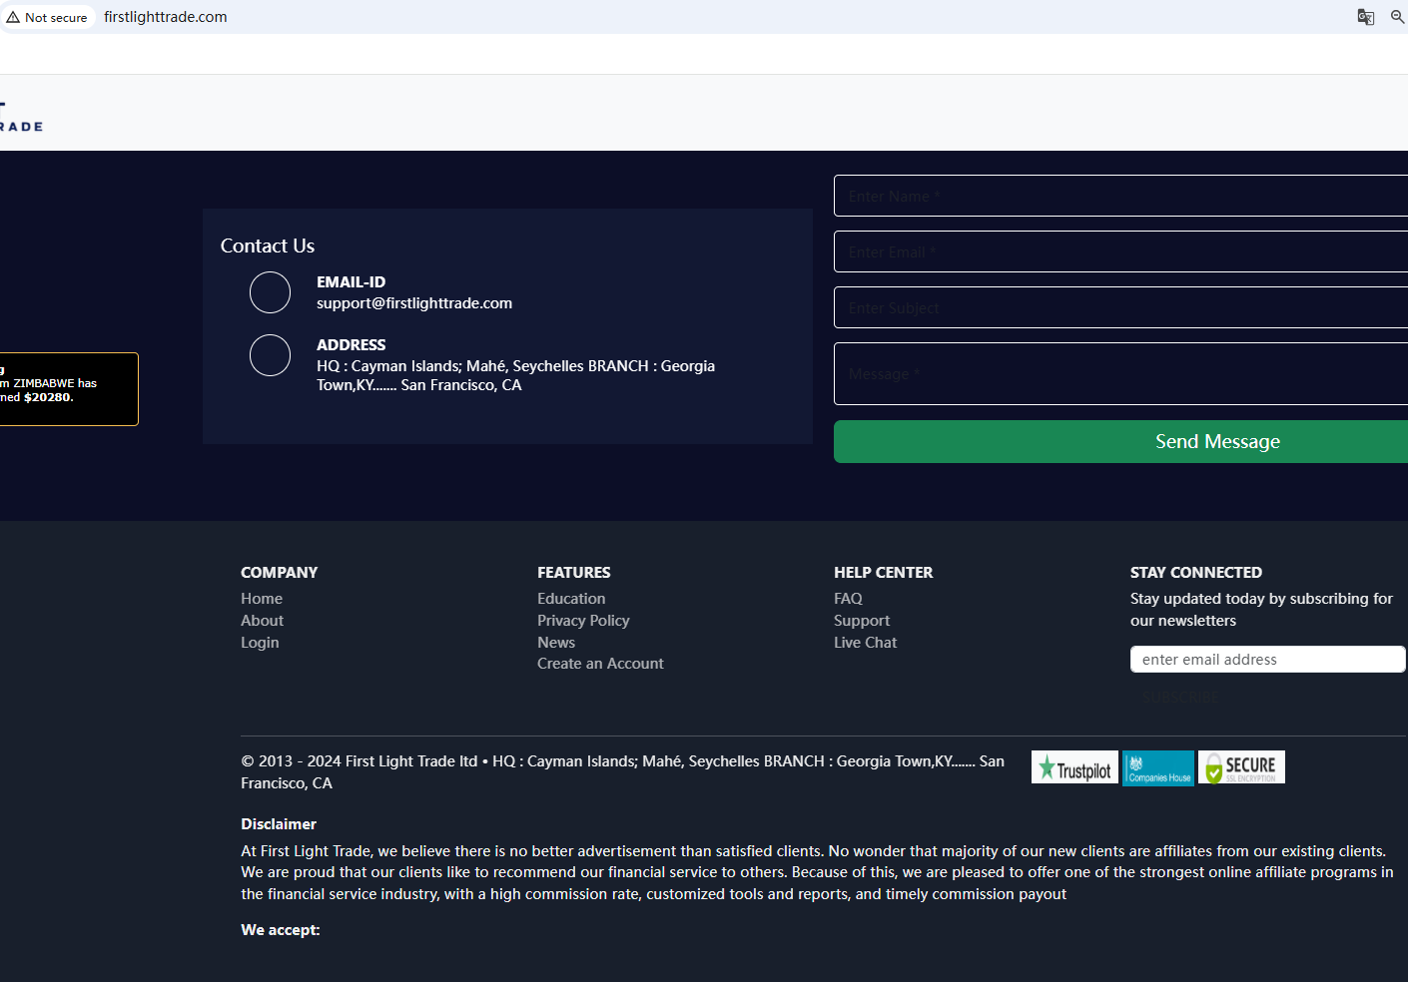Click into the Enter Subject field

[1118, 307]
